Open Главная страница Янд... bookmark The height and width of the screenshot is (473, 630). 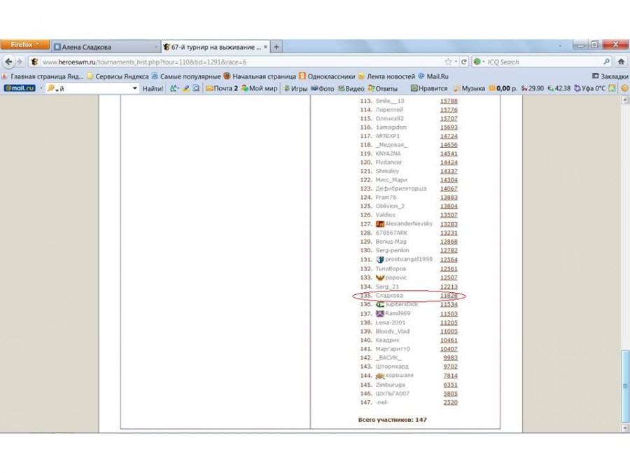tap(43, 76)
